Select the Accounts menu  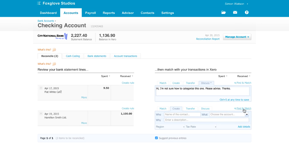pyautogui.click(x=71, y=13)
